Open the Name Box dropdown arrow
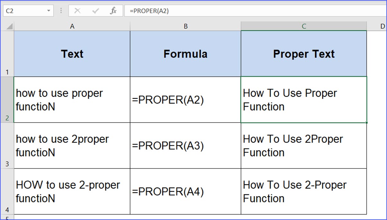 (x=49, y=10)
